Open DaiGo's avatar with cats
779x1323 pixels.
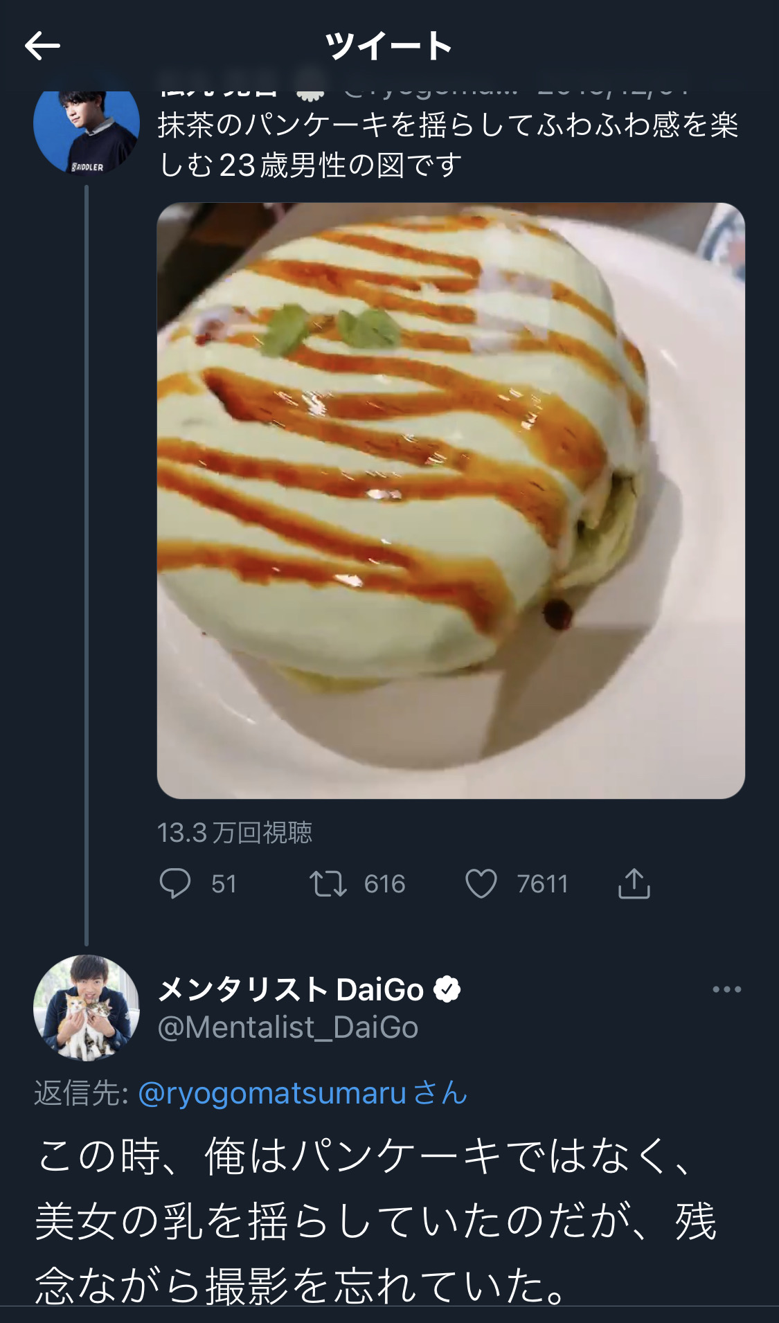87,1008
